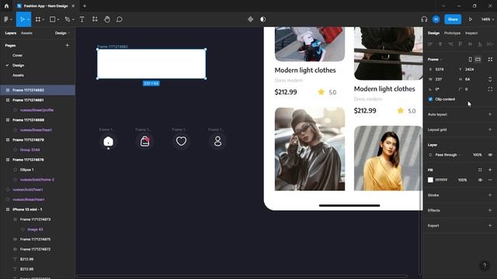Open the Pass through blend dropdown
497x279 pixels.
pos(448,155)
